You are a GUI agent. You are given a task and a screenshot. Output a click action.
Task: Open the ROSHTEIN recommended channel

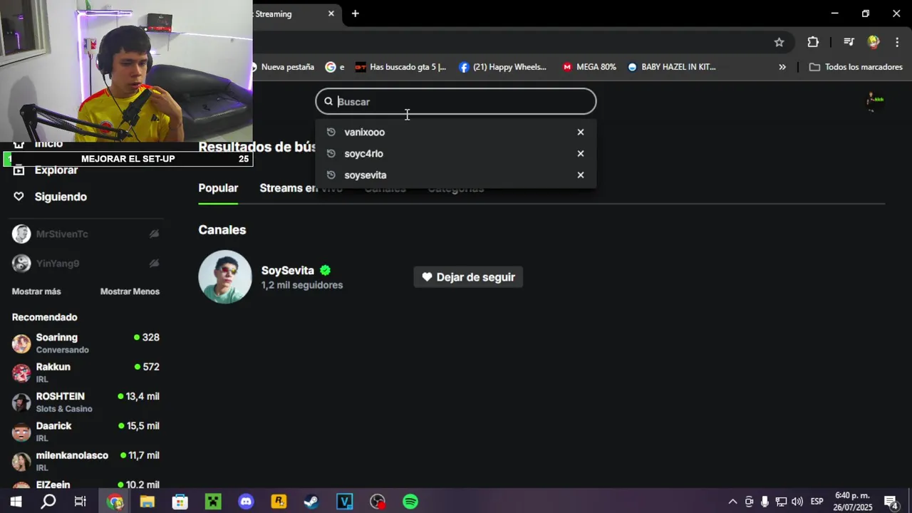point(85,402)
